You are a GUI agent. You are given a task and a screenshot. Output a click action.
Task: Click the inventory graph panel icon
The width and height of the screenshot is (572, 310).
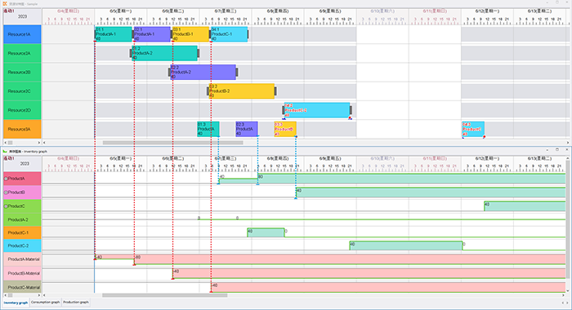[5, 151]
